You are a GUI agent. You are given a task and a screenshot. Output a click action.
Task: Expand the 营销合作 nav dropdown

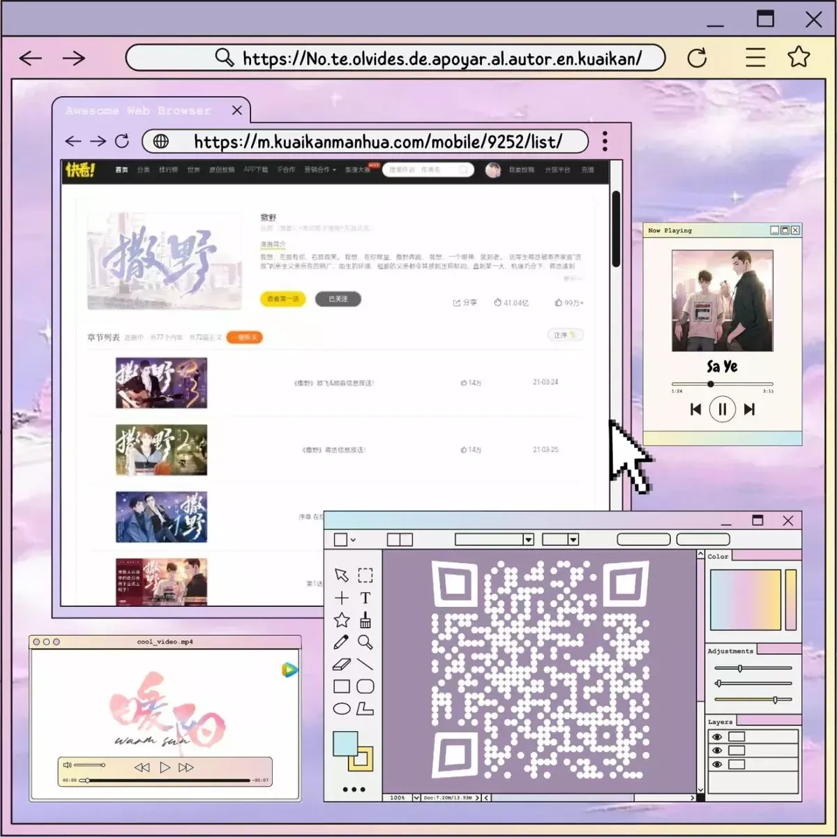[319, 169]
